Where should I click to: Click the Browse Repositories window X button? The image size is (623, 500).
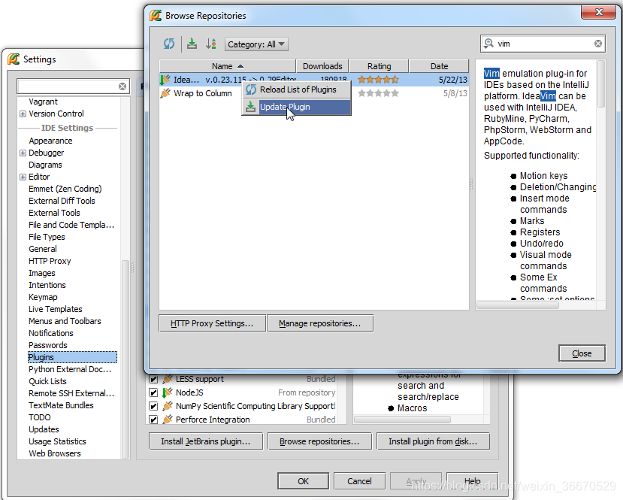pos(599,12)
